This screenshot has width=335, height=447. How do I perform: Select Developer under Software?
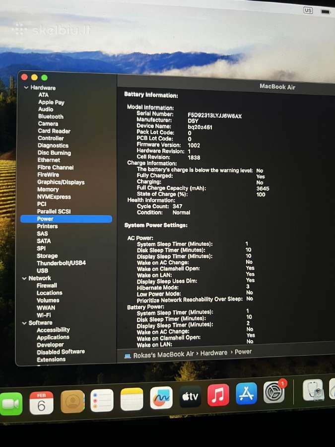50,345
